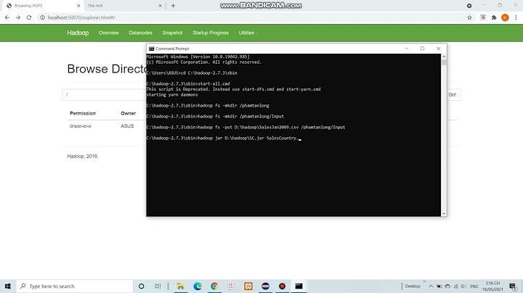Image resolution: width=523 pixels, height=293 pixels.
Task: Maximize the Command Prompt window
Action: 422,49
